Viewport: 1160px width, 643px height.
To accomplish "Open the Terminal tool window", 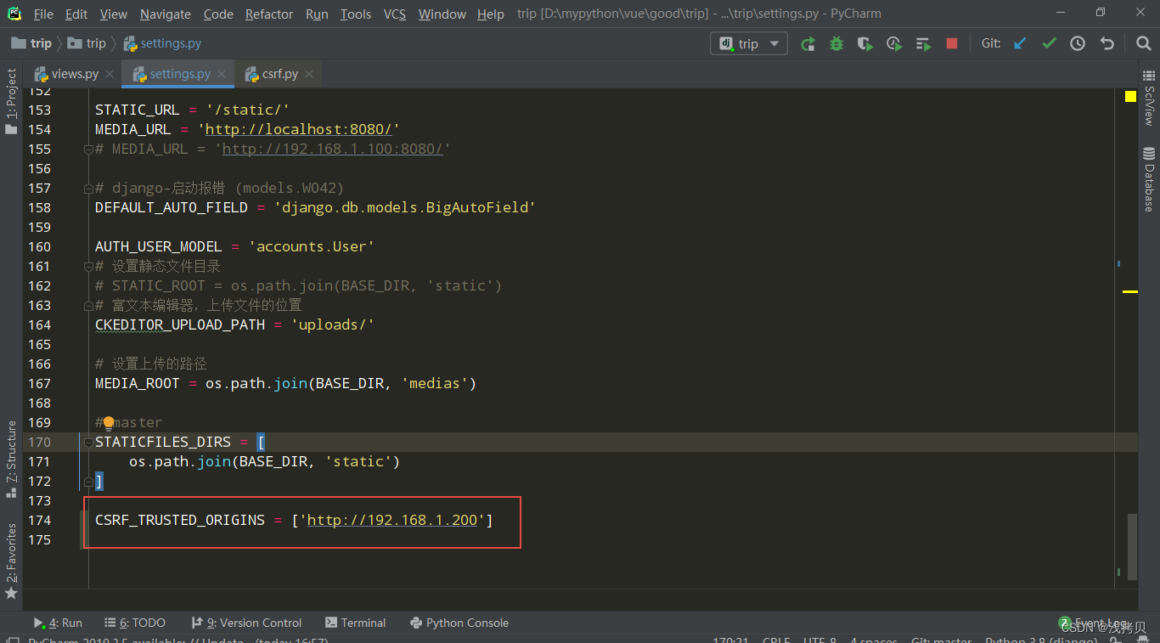I will click(356, 623).
